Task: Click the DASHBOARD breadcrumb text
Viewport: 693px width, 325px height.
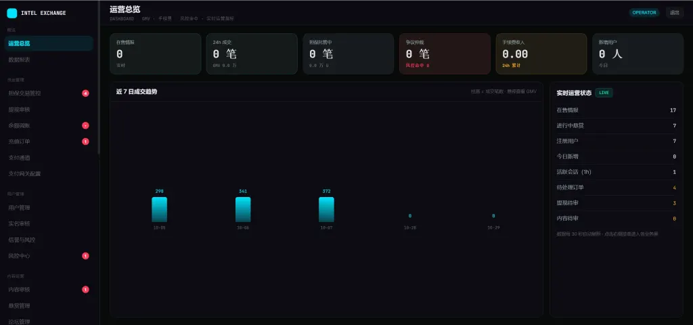Action: pos(122,19)
